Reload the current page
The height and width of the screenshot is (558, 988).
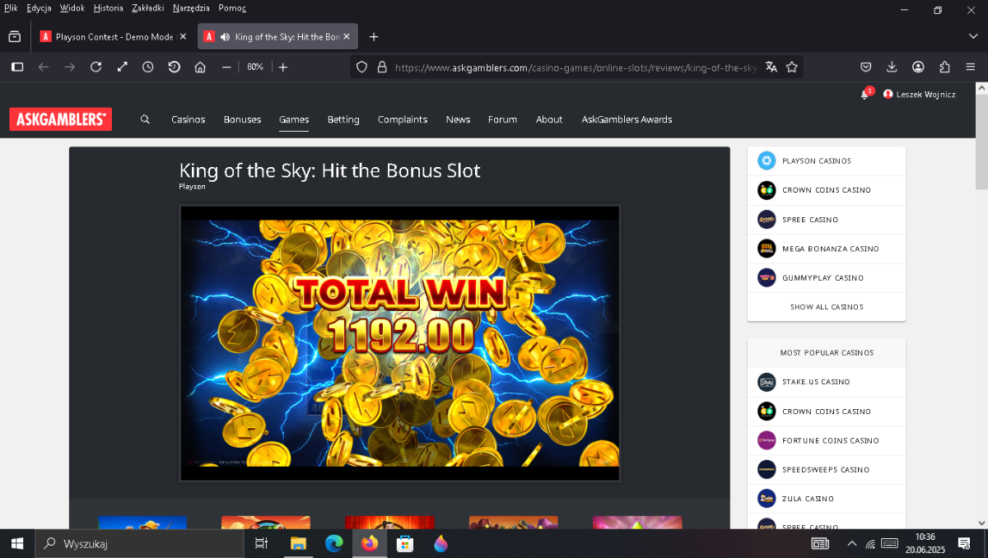tap(96, 67)
